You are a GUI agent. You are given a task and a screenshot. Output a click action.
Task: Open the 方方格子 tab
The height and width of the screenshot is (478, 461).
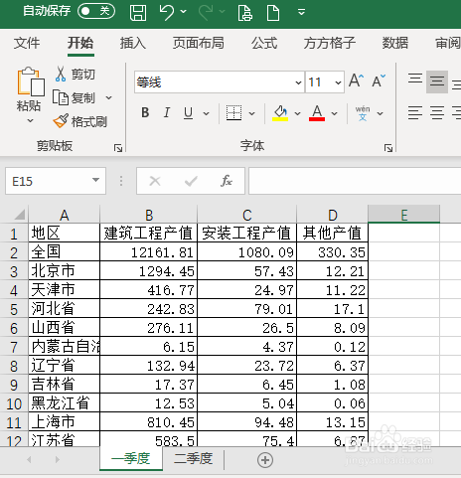(330, 44)
